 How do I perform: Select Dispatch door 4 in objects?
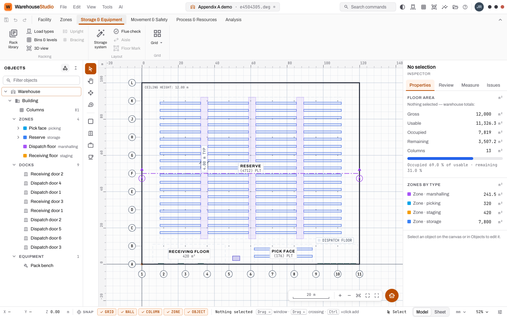46,183
